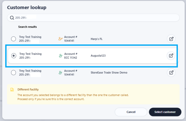Click account 1044141 in Harp's FL row
The image size is (186, 121).
69,41
